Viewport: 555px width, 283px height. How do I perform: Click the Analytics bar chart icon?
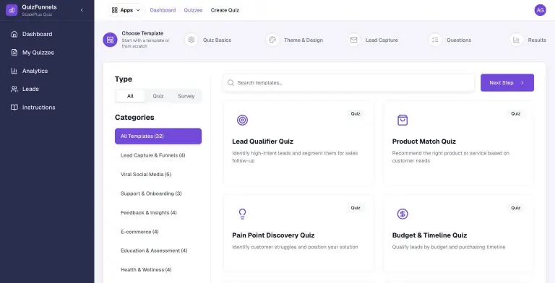14,71
